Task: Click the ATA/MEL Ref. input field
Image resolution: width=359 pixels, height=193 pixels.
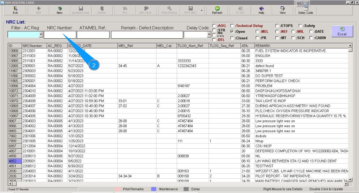Action: click(93, 35)
